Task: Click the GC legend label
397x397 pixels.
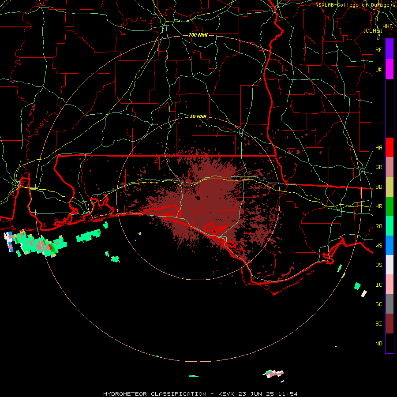Action: [x=378, y=304]
